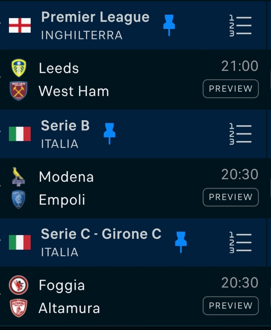Select the Leeds match 21:00 kickoff time

tap(240, 66)
